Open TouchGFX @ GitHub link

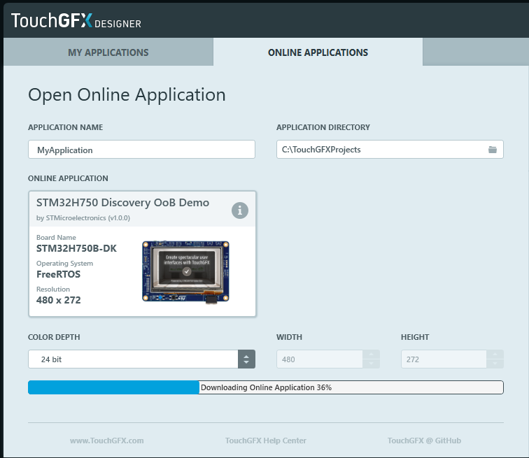click(424, 441)
